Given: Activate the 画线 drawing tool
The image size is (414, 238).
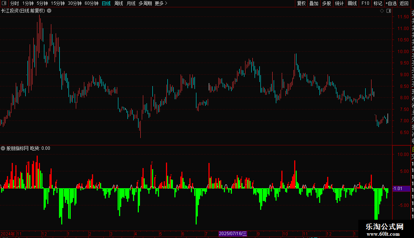Looking at the screenshot, I should point(352,3).
